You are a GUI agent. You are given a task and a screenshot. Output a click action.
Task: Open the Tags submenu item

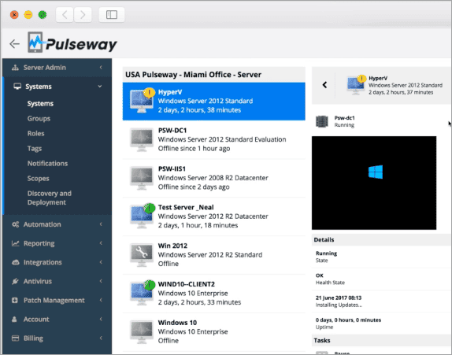(x=35, y=149)
